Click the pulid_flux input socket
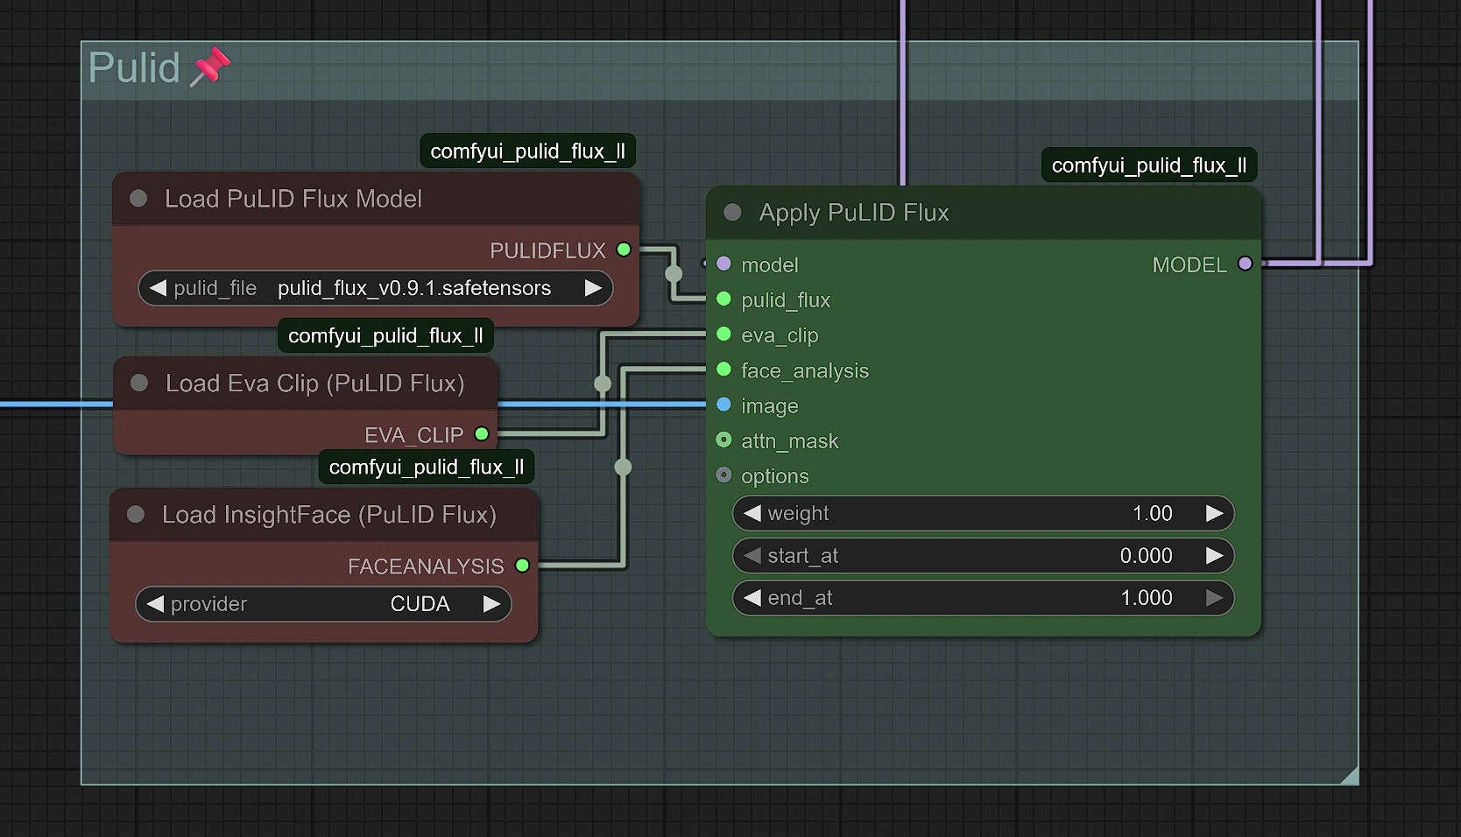Viewport: 1461px width, 837px height. (x=723, y=299)
